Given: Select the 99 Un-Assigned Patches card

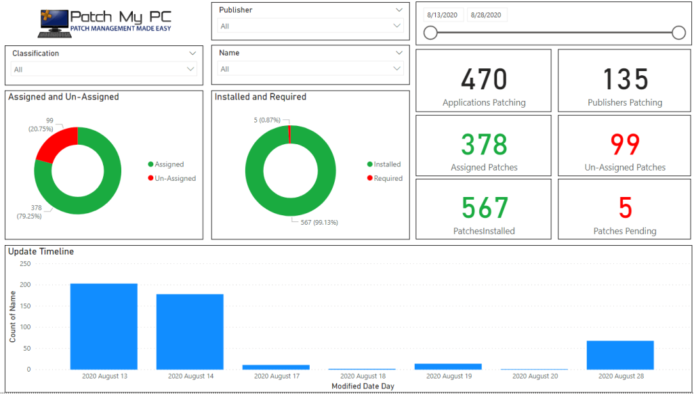Looking at the screenshot, I should click(624, 146).
